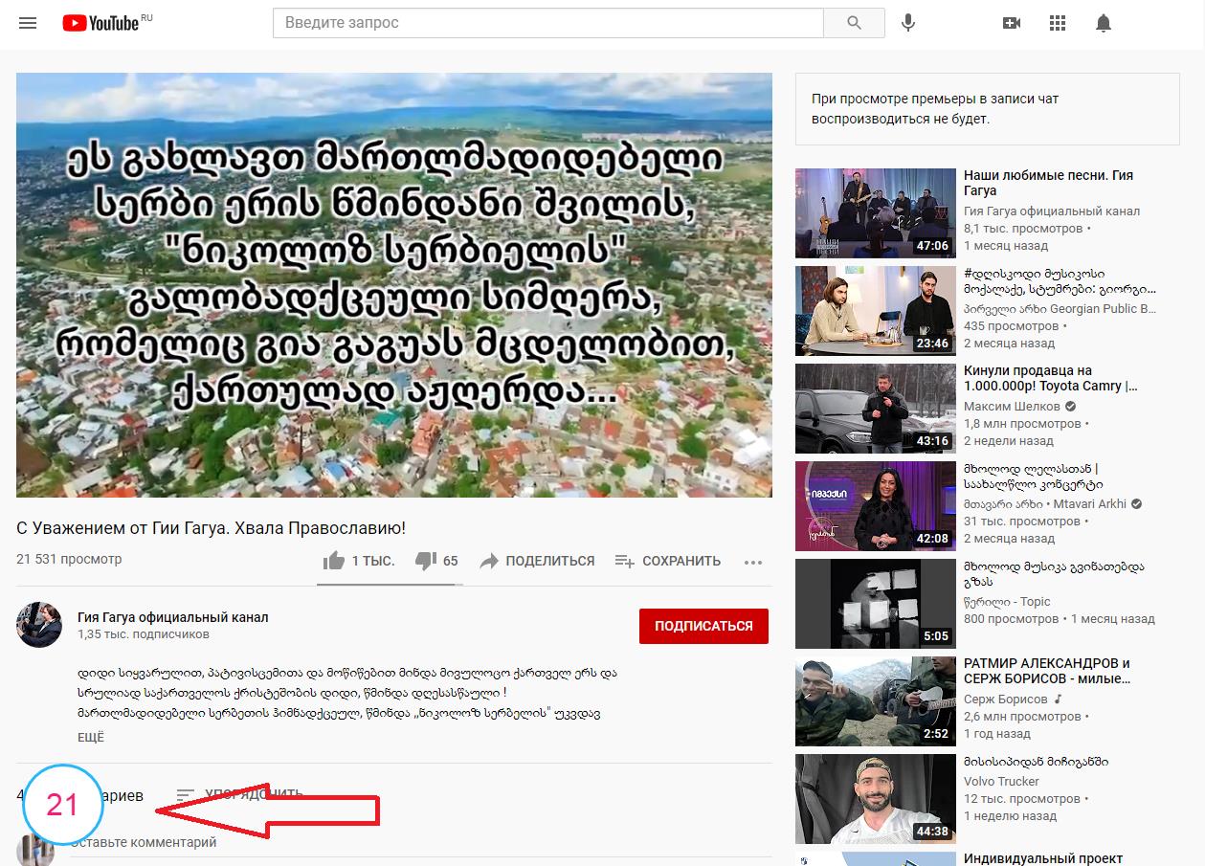Click the 1,35 тыс. подписчиков text
The height and width of the screenshot is (866, 1205).
click(144, 634)
